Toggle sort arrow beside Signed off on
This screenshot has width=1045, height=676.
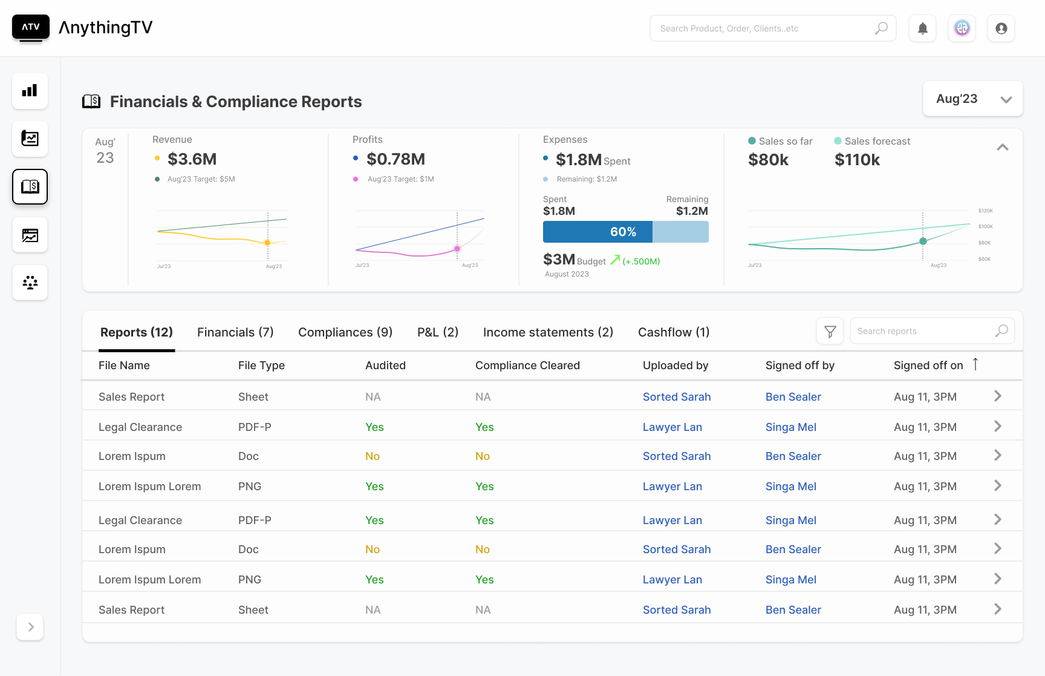[975, 364]
